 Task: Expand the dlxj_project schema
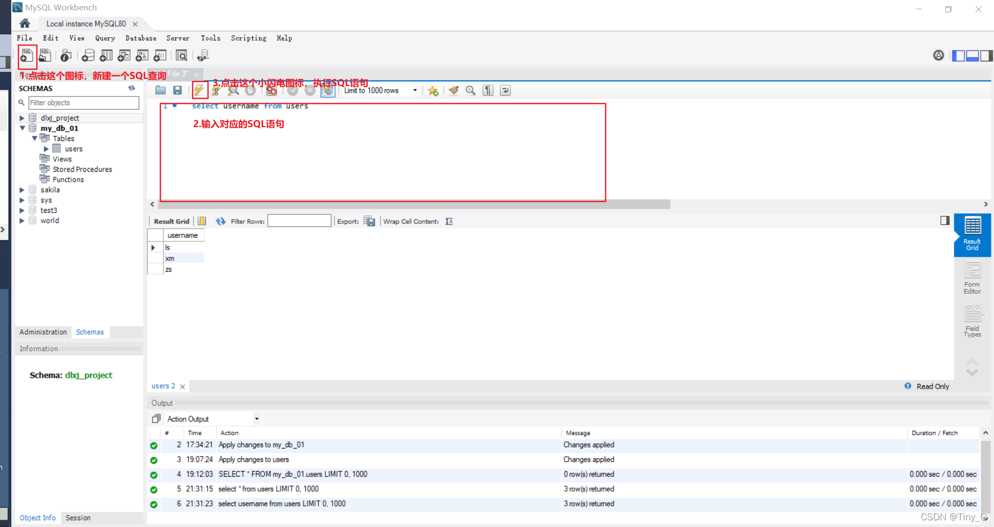click(x=22, y=118)
